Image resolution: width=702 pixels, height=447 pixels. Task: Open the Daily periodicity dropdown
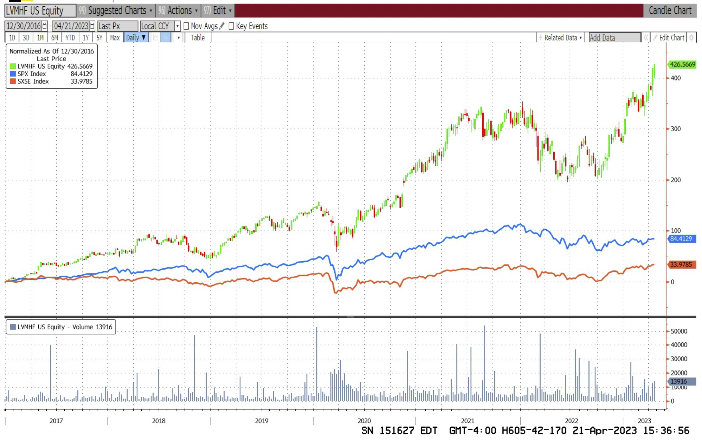[136, 38]
